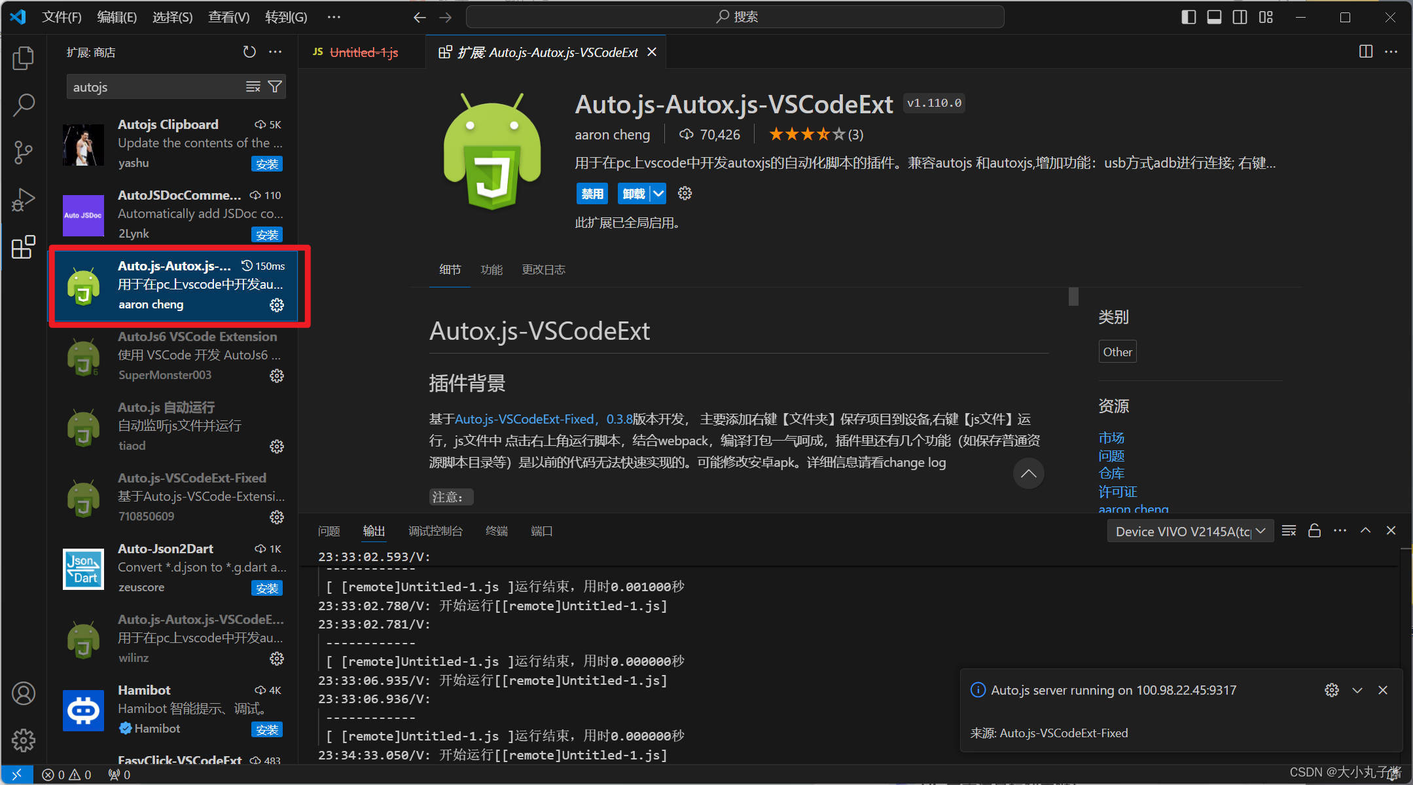Open the extensions filter options

pyautogui.click(x=276, y=86)
